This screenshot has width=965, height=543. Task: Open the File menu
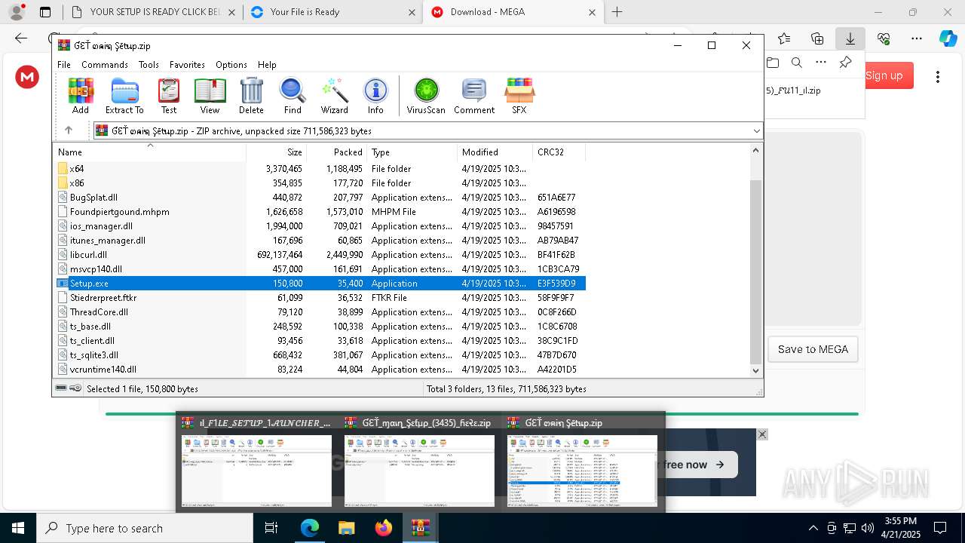coord(64,65)
